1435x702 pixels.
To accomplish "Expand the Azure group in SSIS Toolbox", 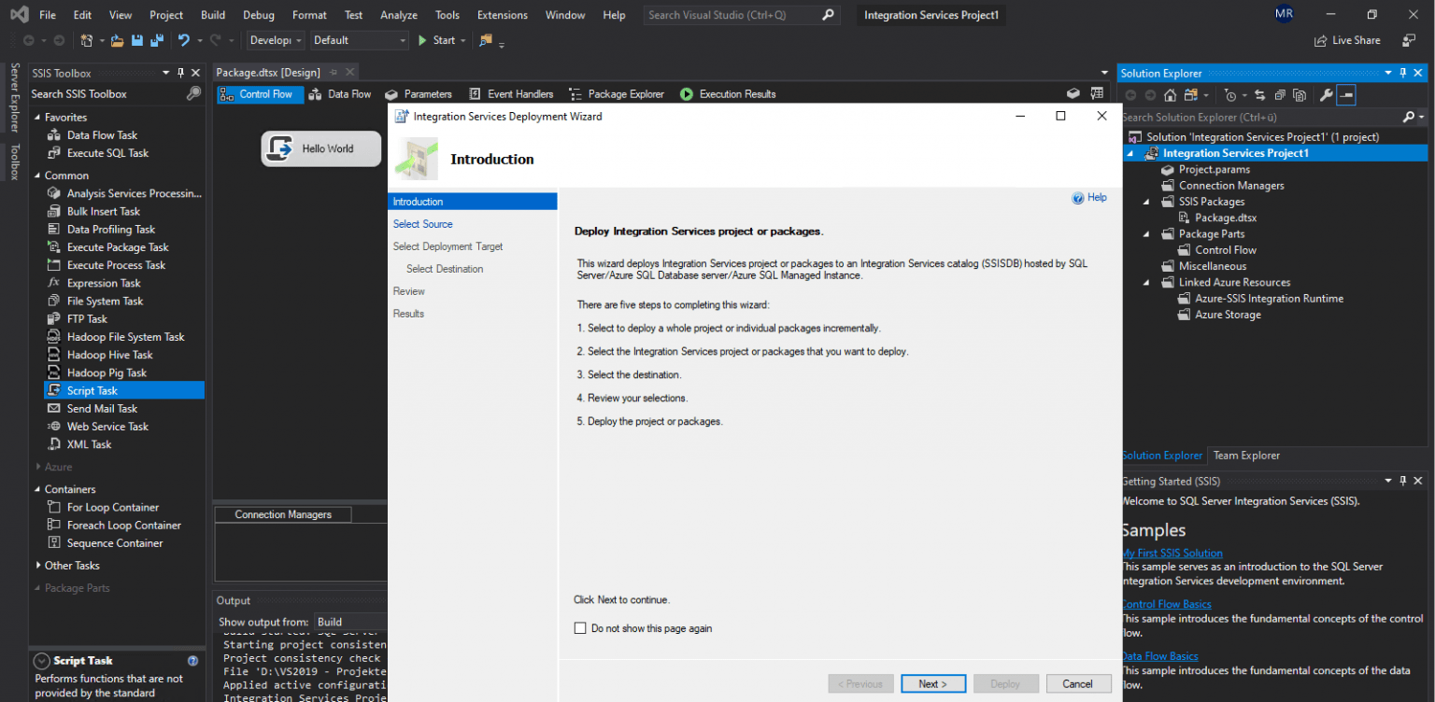I will [57, 466].
